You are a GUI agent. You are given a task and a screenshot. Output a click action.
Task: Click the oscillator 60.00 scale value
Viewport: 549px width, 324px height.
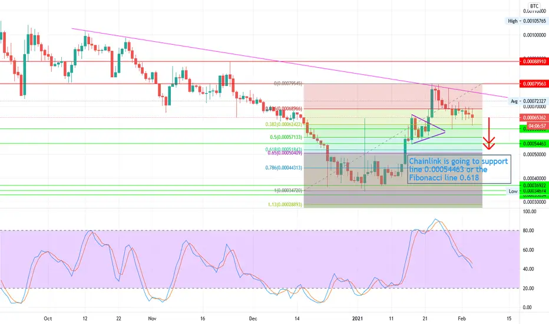(528, 250)
